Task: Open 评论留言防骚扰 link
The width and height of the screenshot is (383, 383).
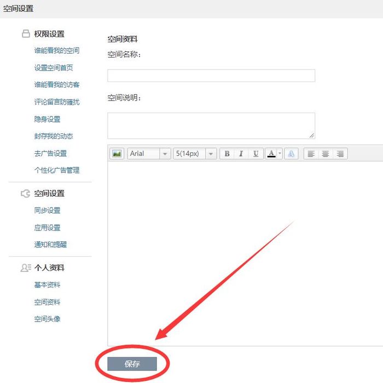Action: (x=57, y=102)
